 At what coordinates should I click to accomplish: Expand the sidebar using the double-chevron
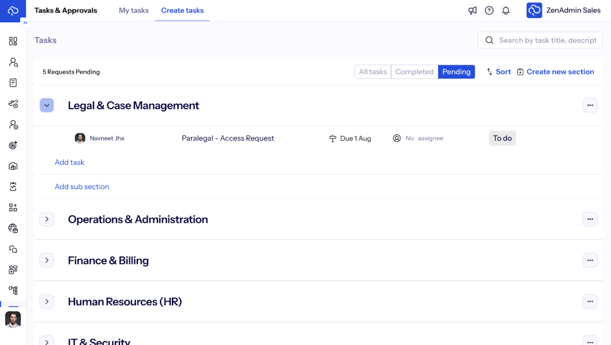[25, 23]
